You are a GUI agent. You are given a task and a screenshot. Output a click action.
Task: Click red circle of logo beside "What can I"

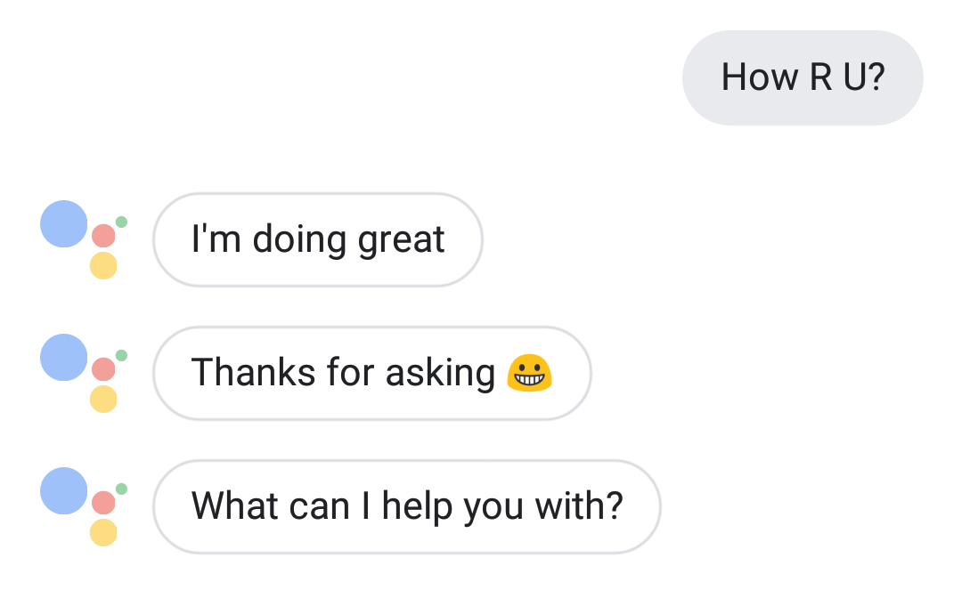coord(103,503)
